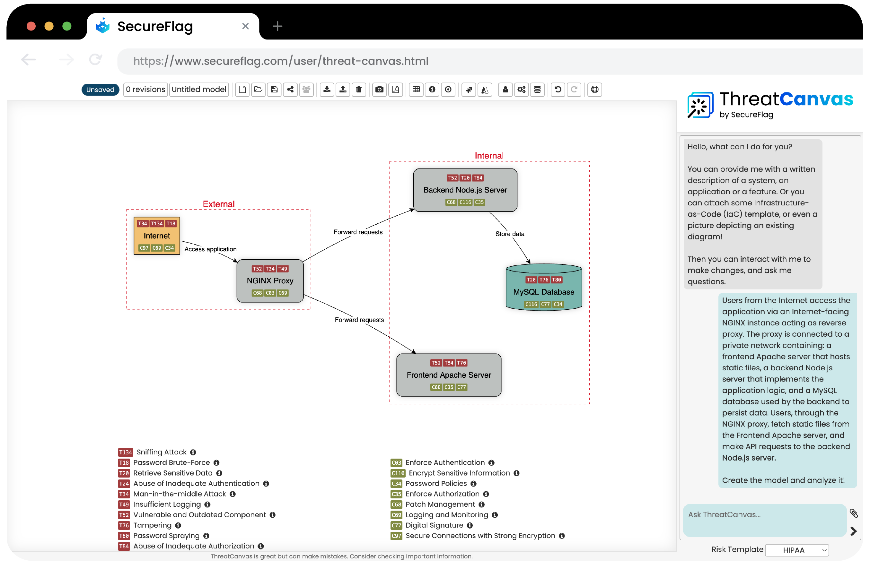Click the Azure logo icon in the toolbar
Image resolution: width=870 pixels, height=569 pixels.
(485, 90)
